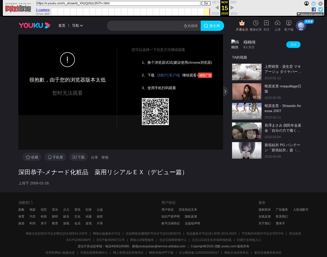The height and width of the screenshot is (257, 327).
Task: Open 音乐 category in footer
Action: pos(55,210)
